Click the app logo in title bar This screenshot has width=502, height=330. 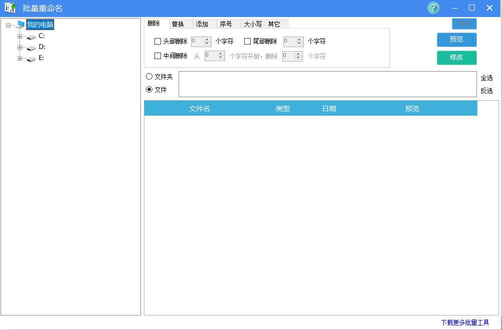coord(10,8)
